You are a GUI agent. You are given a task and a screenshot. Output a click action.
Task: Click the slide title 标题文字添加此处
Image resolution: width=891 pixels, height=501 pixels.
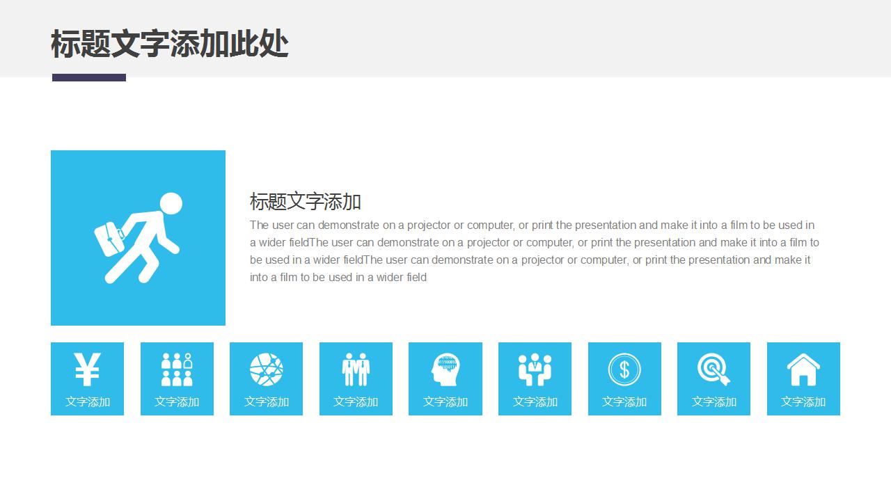tap(170, 44)
